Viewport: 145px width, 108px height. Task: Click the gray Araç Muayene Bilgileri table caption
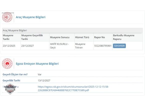(x=72, y=31)
